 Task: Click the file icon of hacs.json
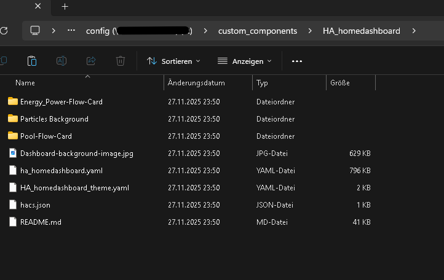[x=13, y=204]
